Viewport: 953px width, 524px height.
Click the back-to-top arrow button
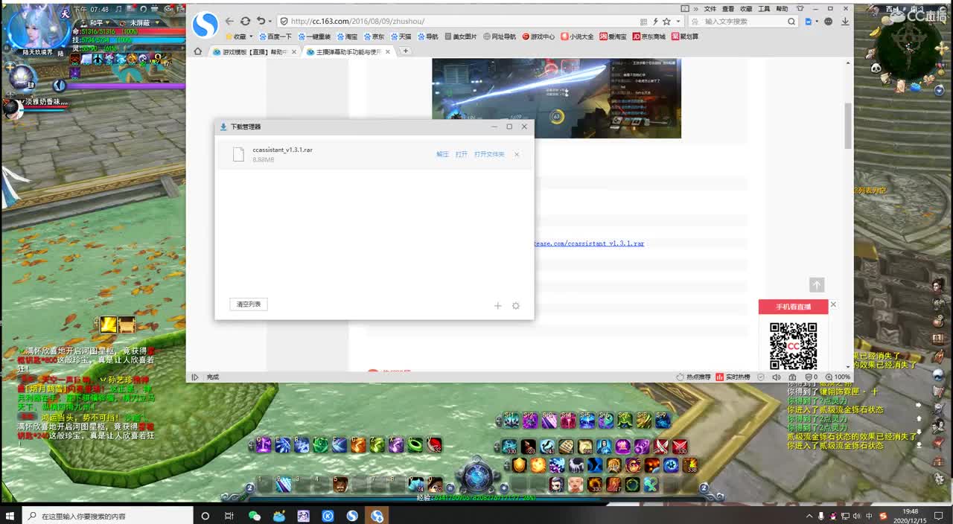[817, 285]
